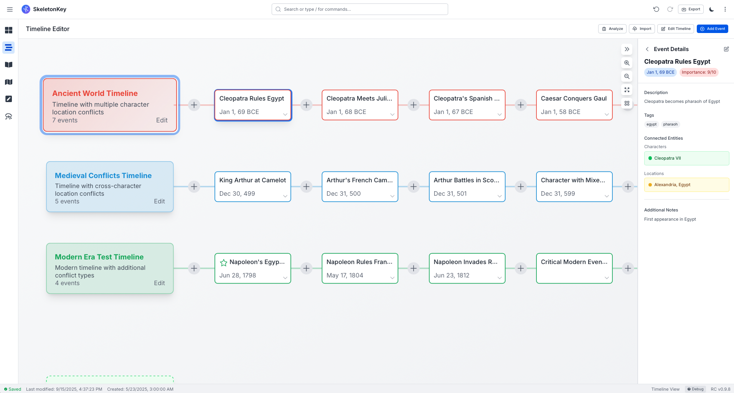The image size is (734, 393).
Task: Undo the last change
Action: 656,9
